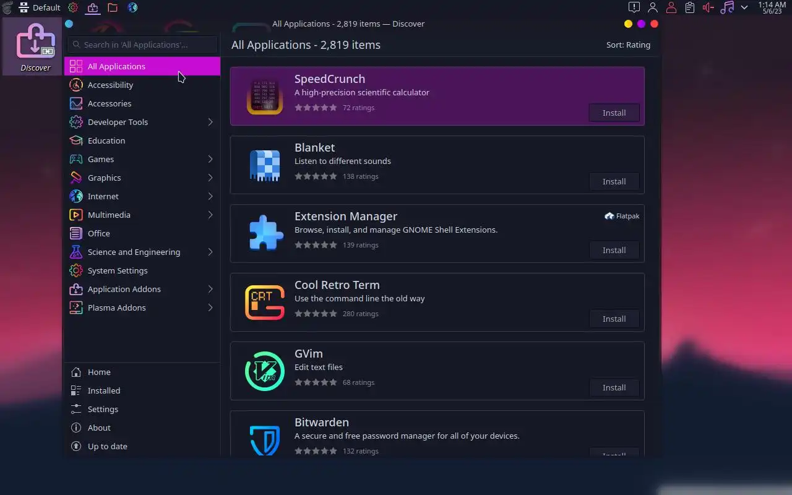Open the folder icon in top panel
The width and height of the screenshot is (792, 495).
[x=113, y=7]
